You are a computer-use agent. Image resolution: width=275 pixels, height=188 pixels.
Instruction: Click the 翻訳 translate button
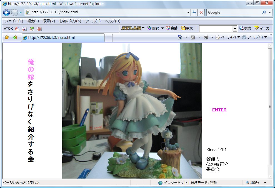pyautogui.click(x=153, y=28)
